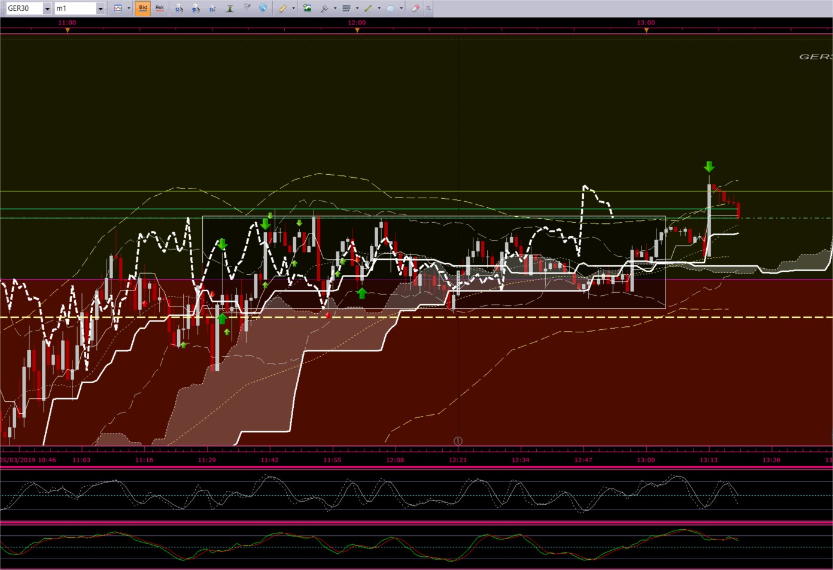This screenshot has height=570, width=833.
Task: Expand the ellipse shape dropdown arrow
Action: (401, 8)
